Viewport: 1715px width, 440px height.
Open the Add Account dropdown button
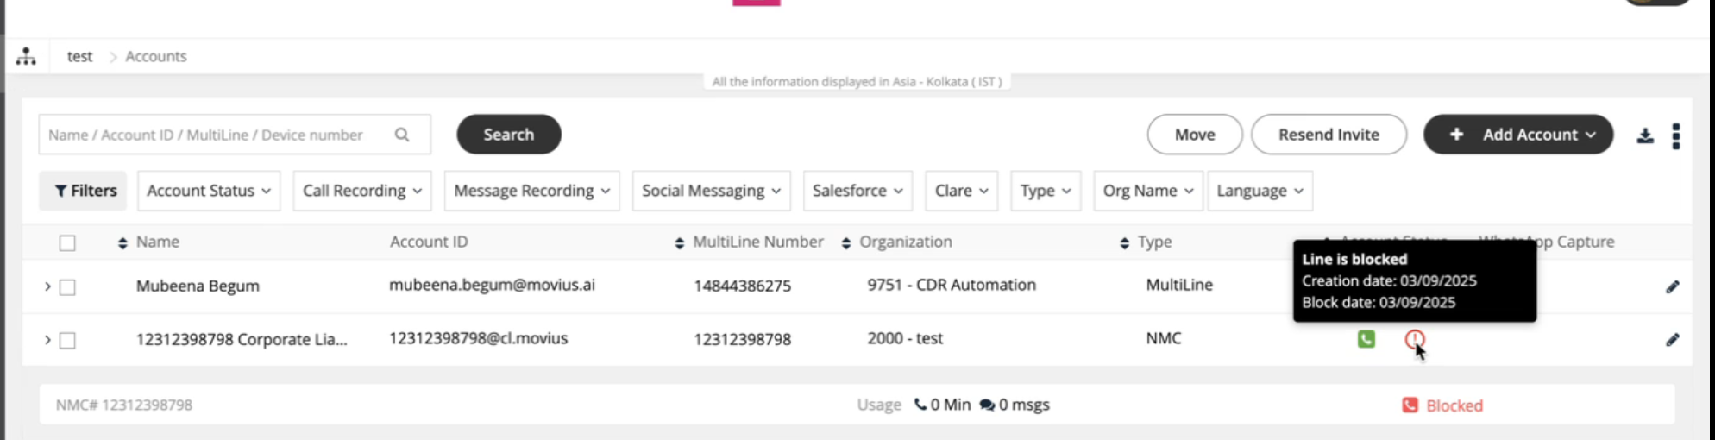1517,135
